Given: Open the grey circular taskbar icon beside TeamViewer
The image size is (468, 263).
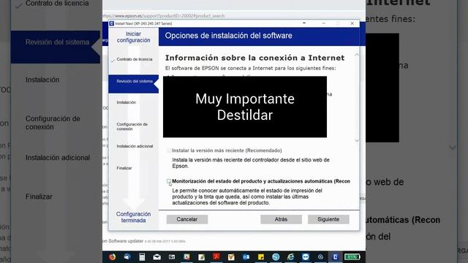Looking at the screenshot, I should pos(320,256).
